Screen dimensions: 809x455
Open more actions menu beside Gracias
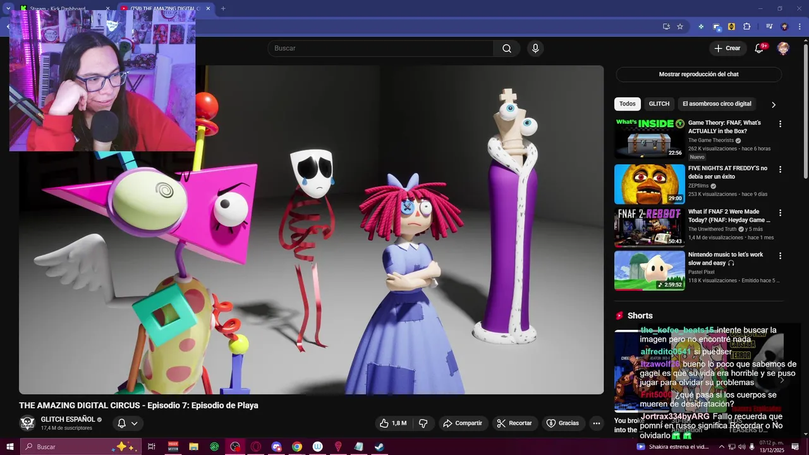pyautogui.click(x=596, y=423)
